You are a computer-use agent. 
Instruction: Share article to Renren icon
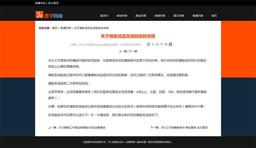tap(166, 44)
